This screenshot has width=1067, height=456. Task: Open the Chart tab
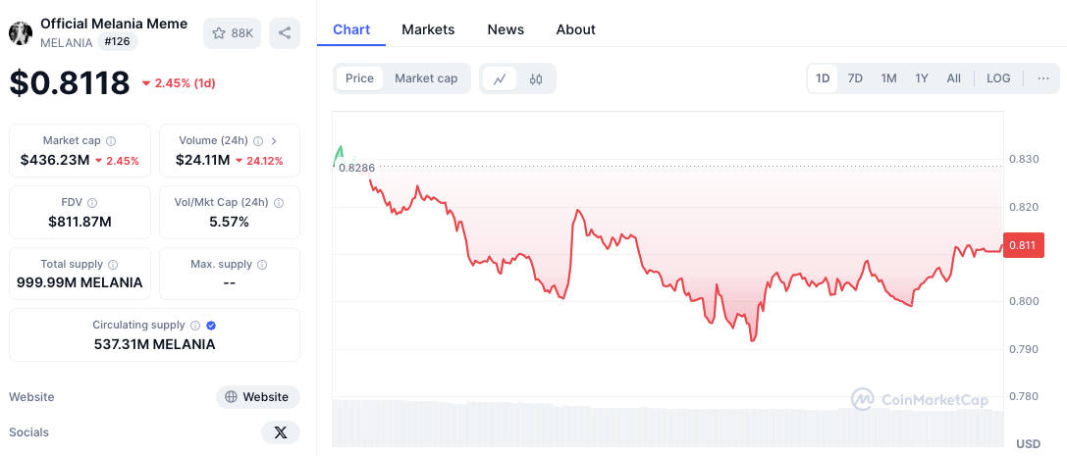click(x=351, y=29)
